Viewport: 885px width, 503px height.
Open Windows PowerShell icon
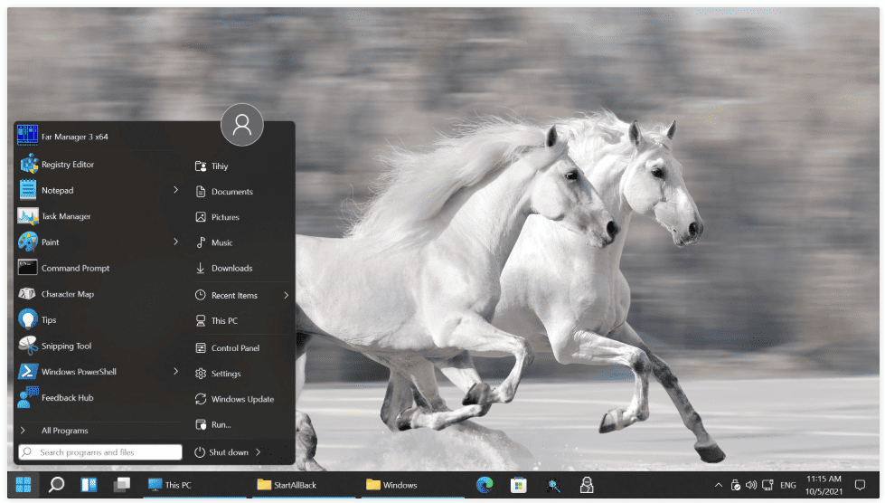point(27,372)
